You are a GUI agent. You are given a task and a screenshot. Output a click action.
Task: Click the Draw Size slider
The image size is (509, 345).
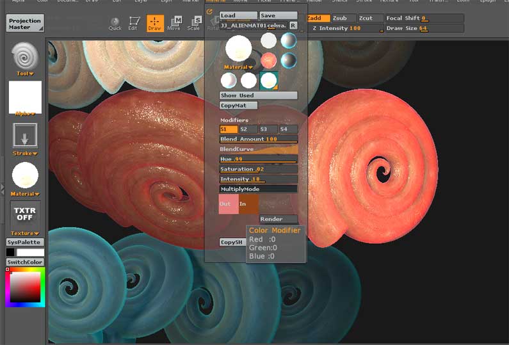click(x=424, y=28)
